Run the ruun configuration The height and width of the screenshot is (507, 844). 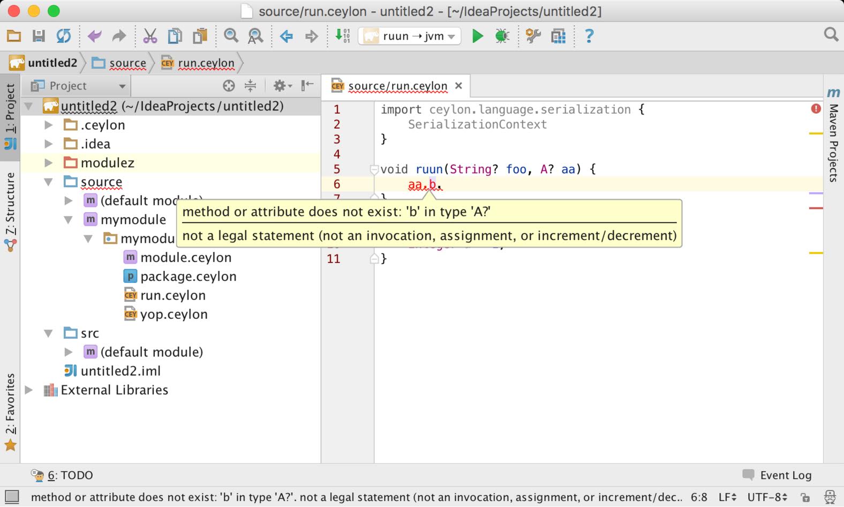(x=477, y=36)
